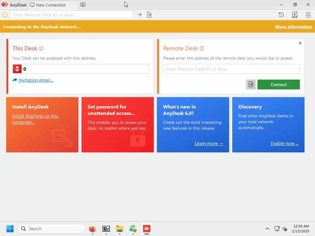Click the file transfer button beside Connect
The image size is (315, 236).
251,85
